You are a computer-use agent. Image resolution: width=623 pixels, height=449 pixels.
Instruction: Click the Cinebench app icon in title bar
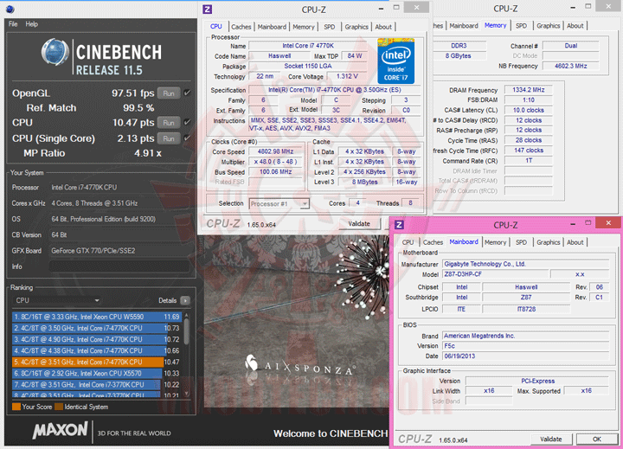(10, 9)
